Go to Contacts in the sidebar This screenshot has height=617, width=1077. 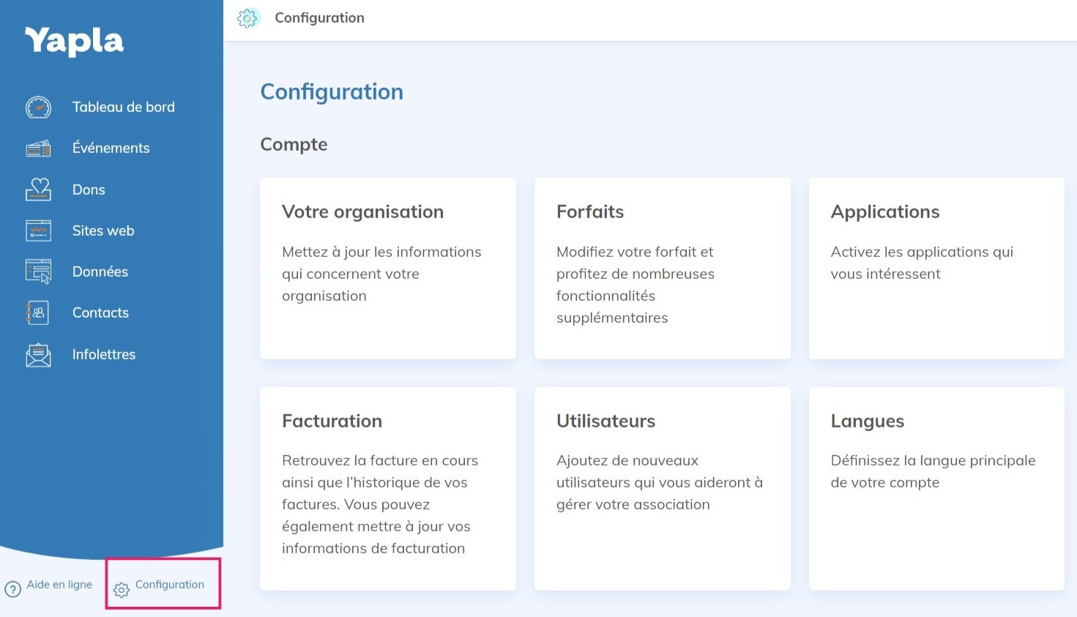click(x=100, y=313)
